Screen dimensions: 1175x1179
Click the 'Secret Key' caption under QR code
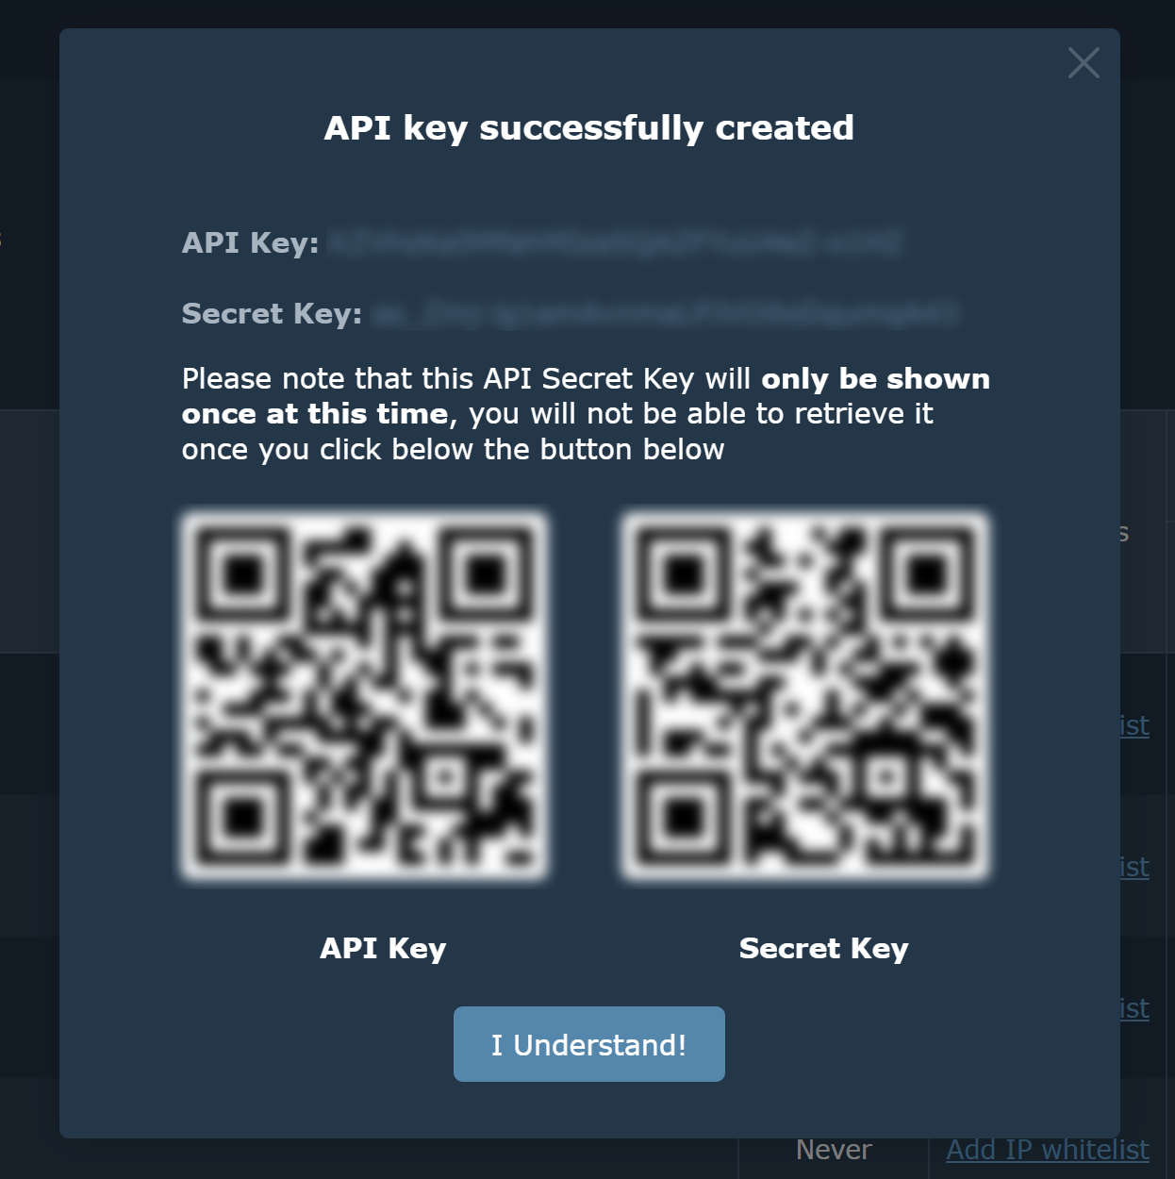(823, 948)
